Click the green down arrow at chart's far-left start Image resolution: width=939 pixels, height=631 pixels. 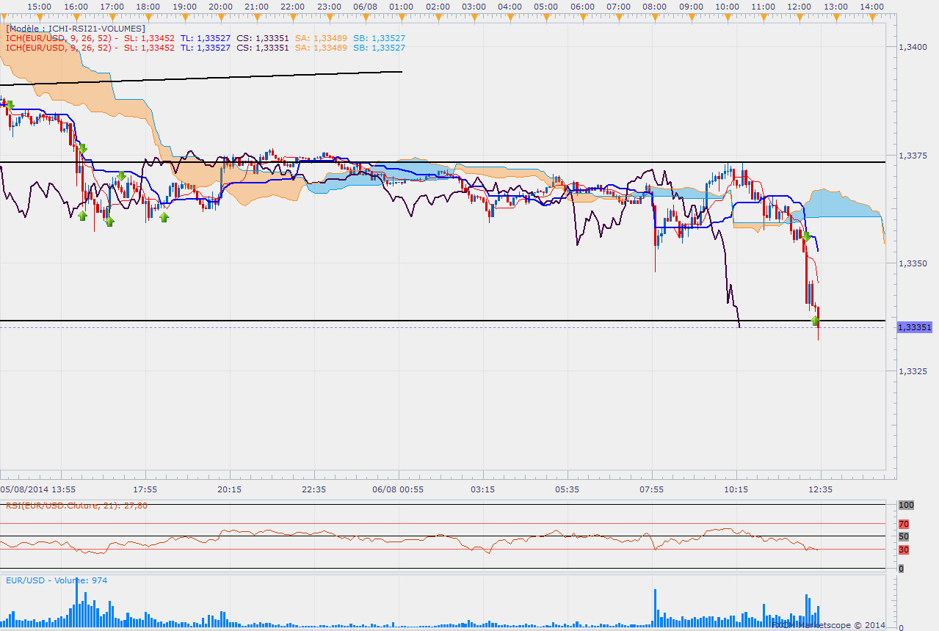click(10, 106)
